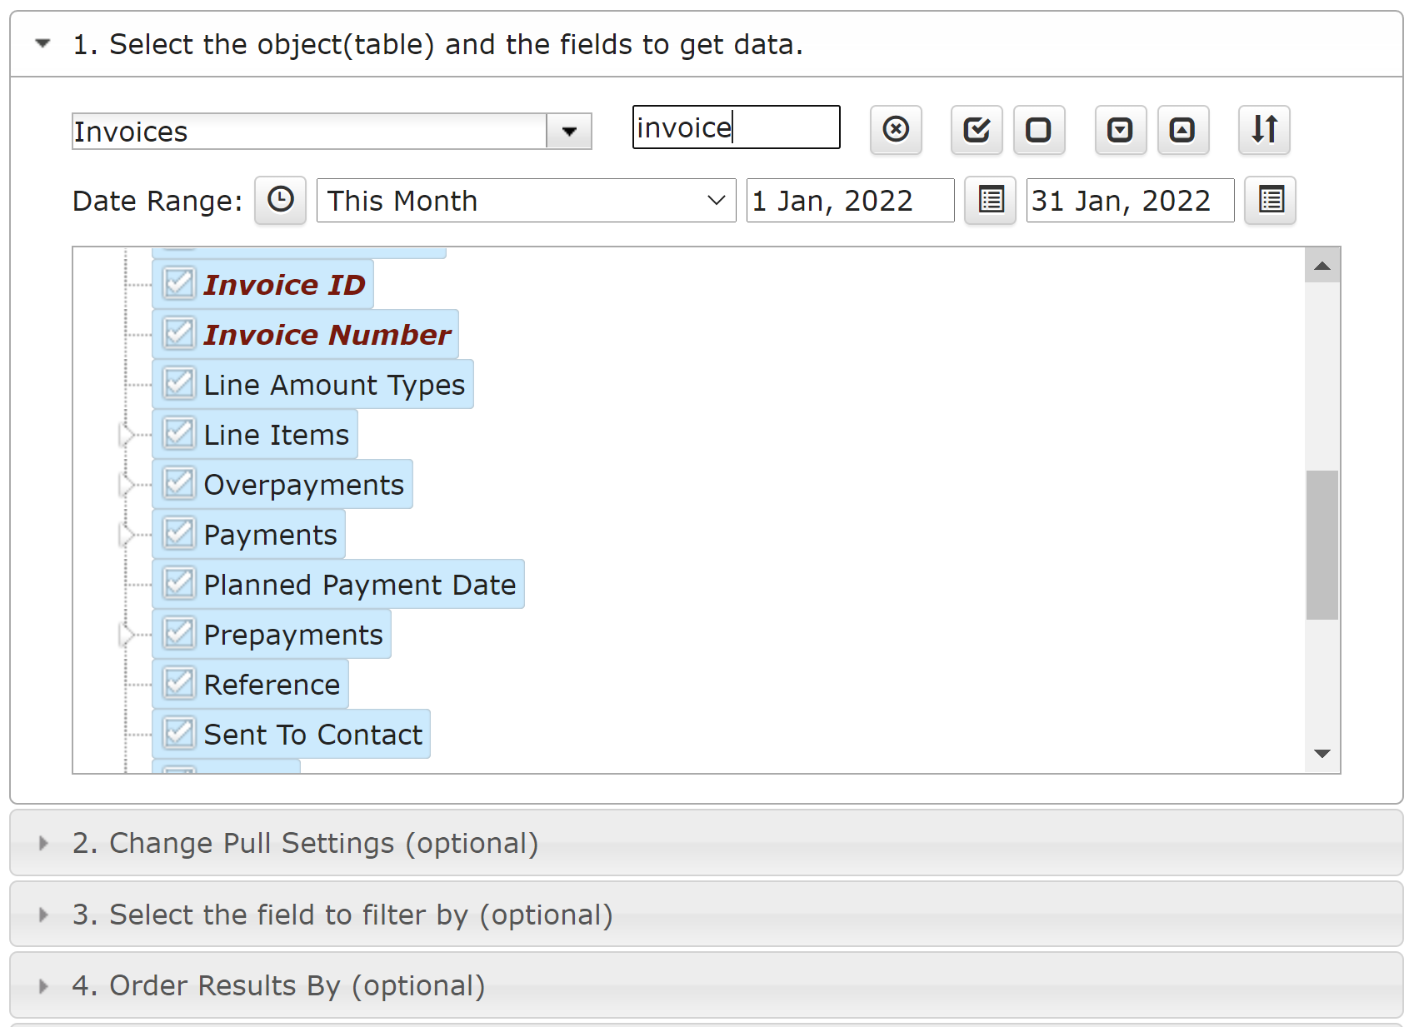Click the collapse all nodes icon

click(1182, 130)
